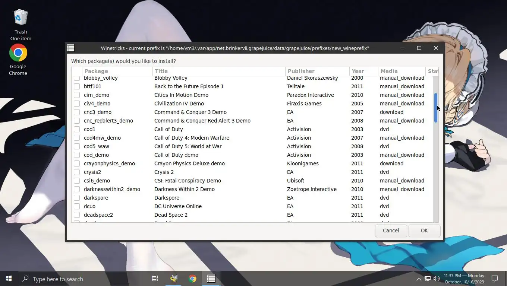The height and width of the screenshot is (286, 507).
Task: Select the dcuo checkbox
Action: coord(77,206)
